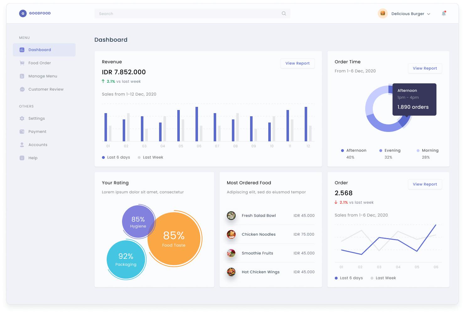Image resolution: width=465 pixels, height=314 pixels.
Task: Toggle Last Week legend in Revenue chart
Action: click(151, 157)
